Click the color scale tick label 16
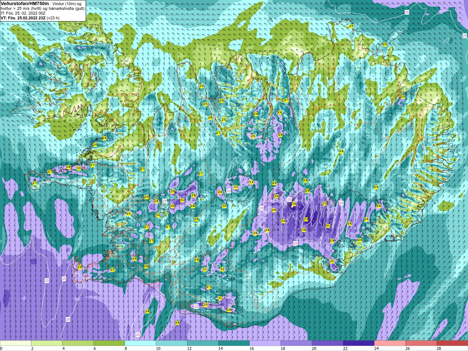The image size is (468, 351). [252, 348]
